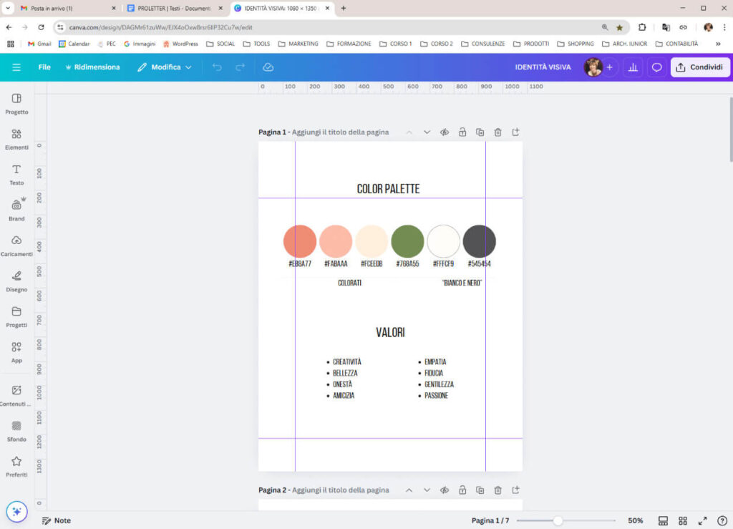Toggle the Note panel

(57, 520)
